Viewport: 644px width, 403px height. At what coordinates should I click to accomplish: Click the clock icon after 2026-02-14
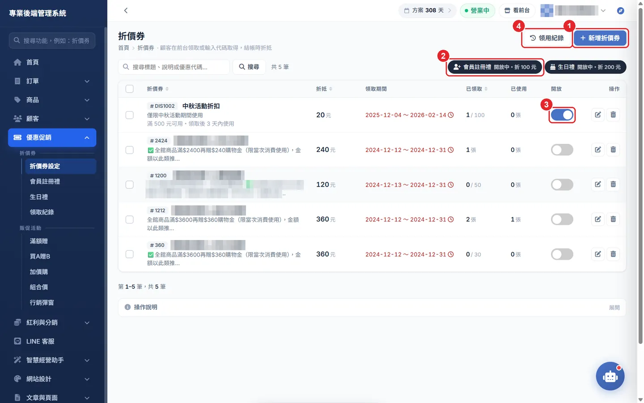point(451,115)
